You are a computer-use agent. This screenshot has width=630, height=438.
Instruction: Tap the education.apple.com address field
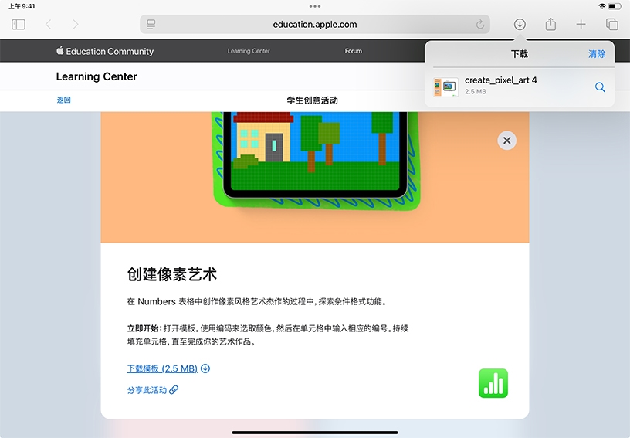(x=315, y=25)
